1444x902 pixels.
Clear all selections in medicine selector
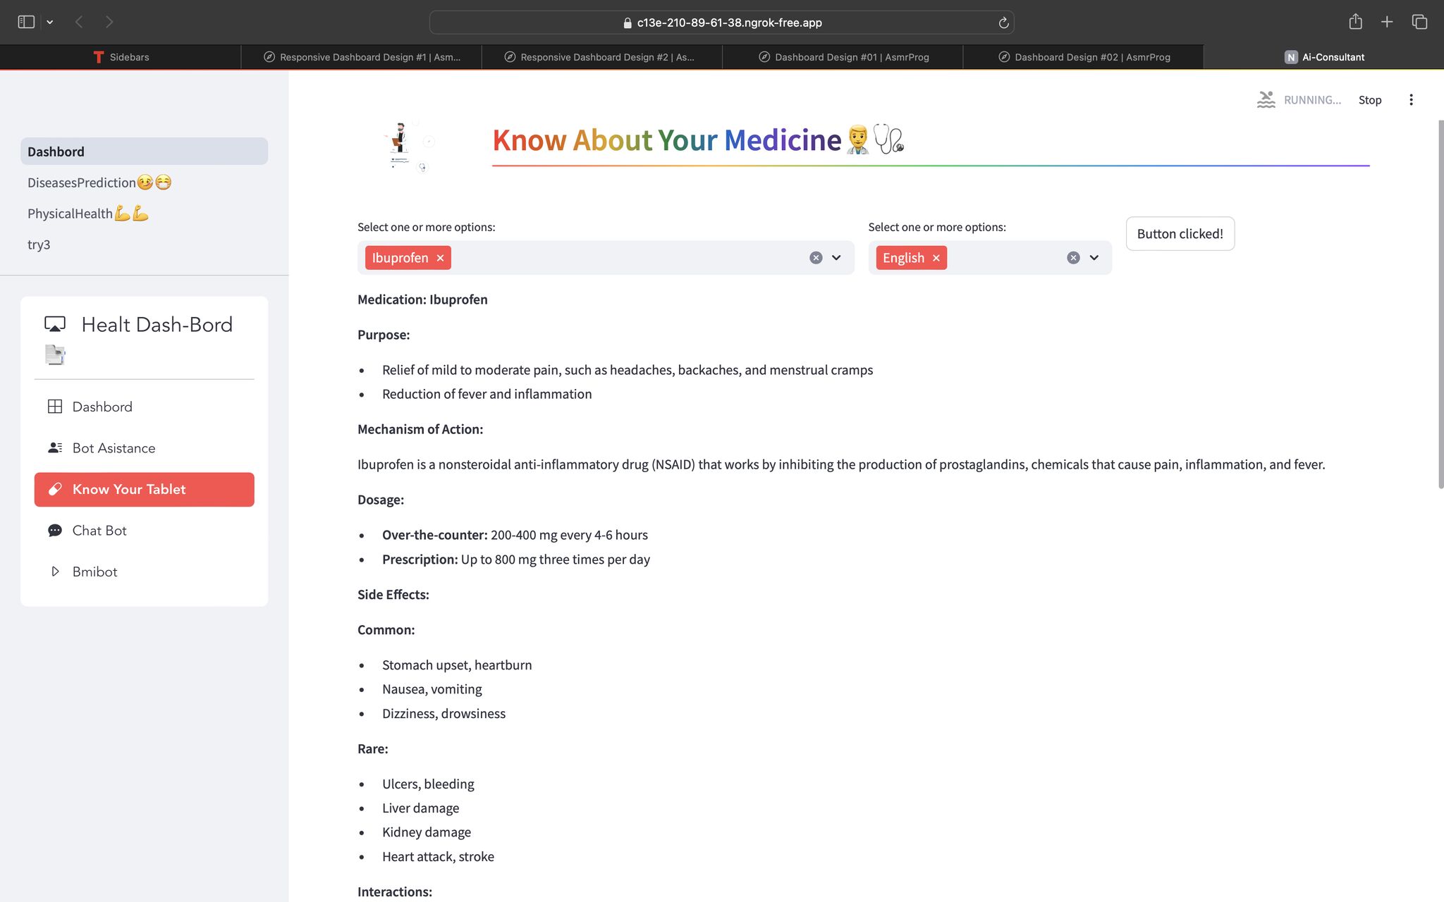pos(816,258)
